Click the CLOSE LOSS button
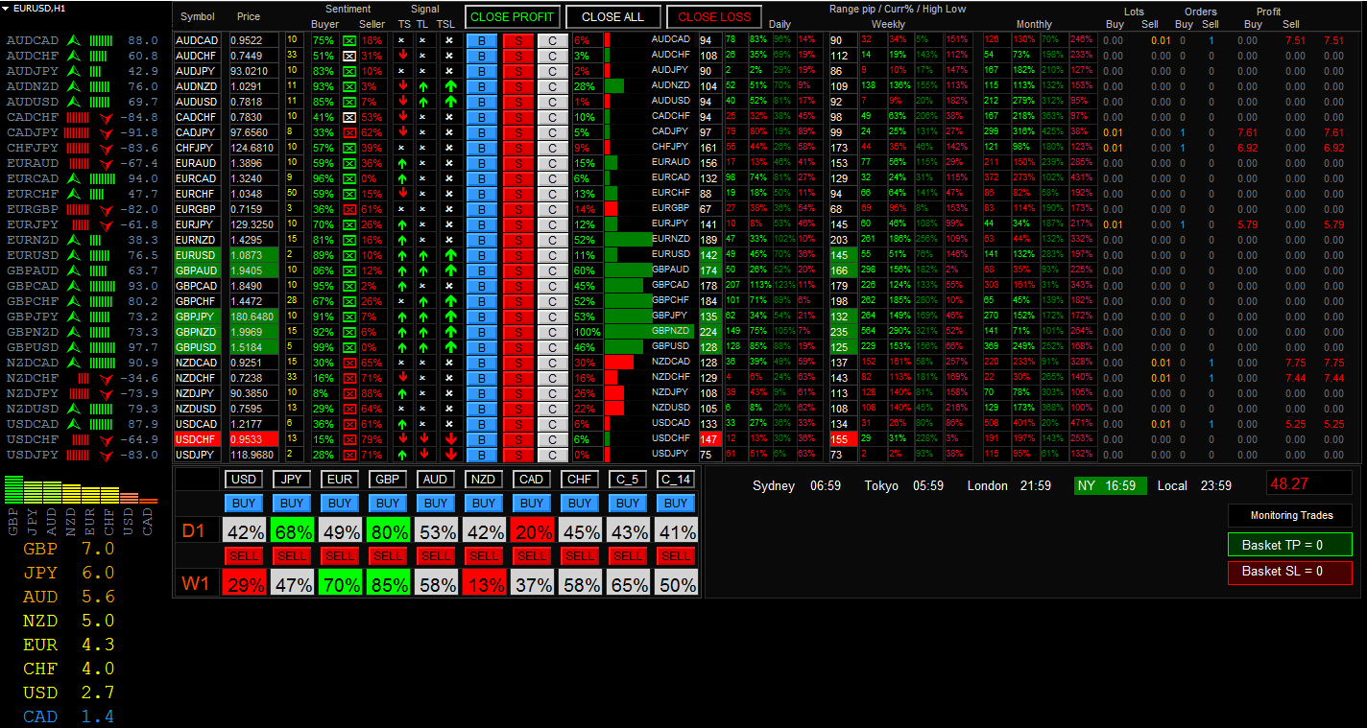 pos(714,17)
